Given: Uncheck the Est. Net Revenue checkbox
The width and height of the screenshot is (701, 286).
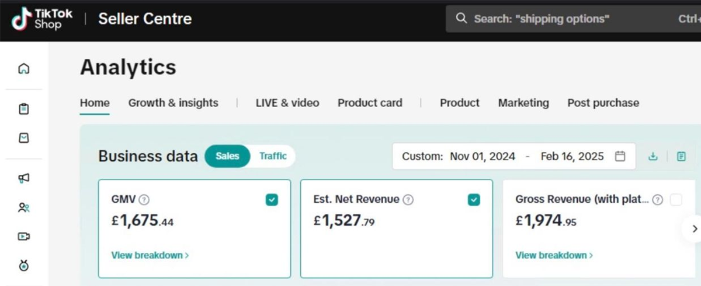Looking at the screenshot, I should tap(474, 200).
